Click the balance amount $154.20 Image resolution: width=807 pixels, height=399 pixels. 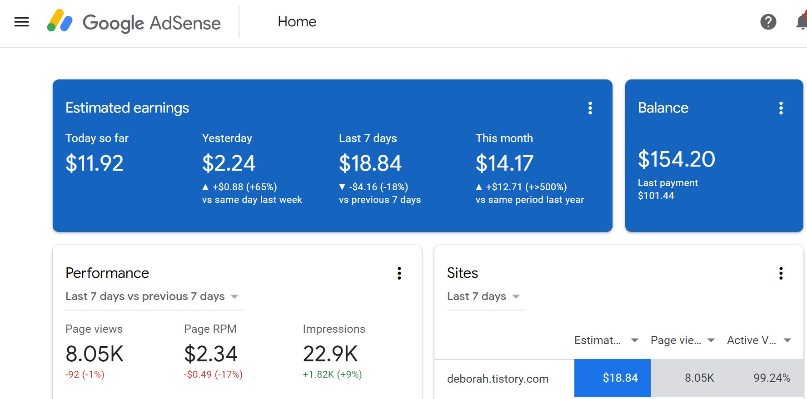coord(677,159)
